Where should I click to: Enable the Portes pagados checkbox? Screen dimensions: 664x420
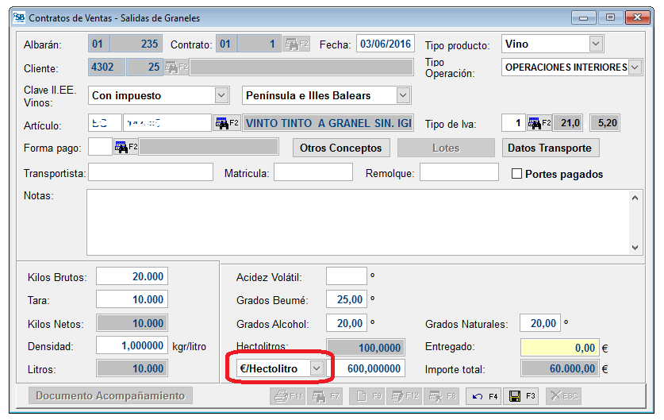(x=516, y=174)
